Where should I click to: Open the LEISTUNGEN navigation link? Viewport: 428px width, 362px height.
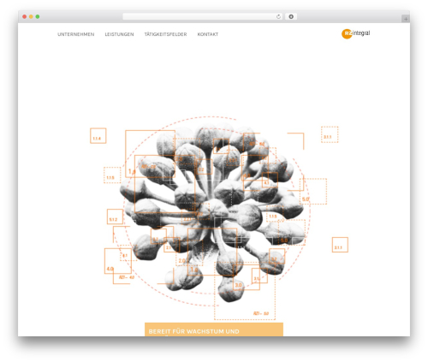(119, 34)
